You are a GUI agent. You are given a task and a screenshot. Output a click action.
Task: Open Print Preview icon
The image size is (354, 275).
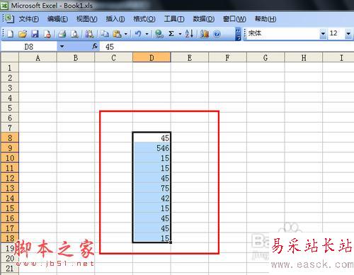click(x=74, y=34)
